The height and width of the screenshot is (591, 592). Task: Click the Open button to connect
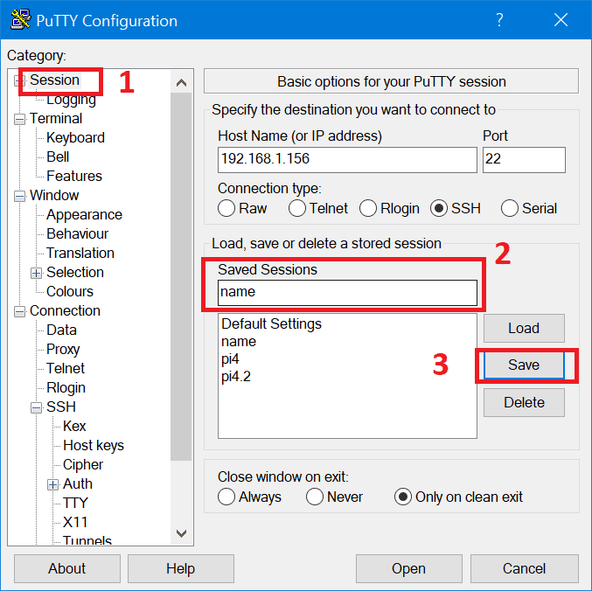(408, 568)
